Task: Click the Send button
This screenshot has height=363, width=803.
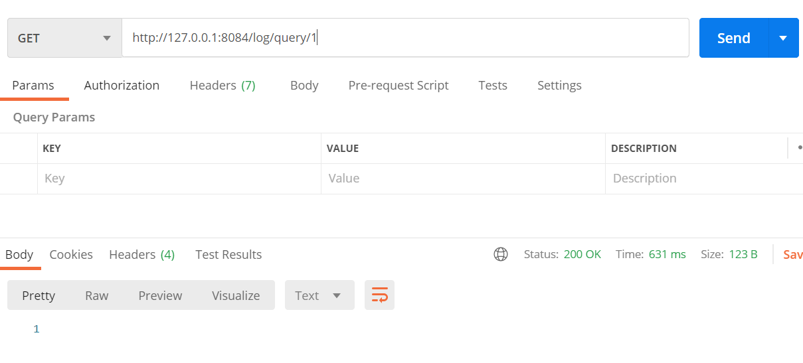Action: [734, 38]
